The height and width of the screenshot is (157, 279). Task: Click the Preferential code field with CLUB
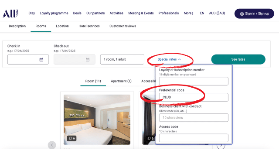tap(194, 97)
